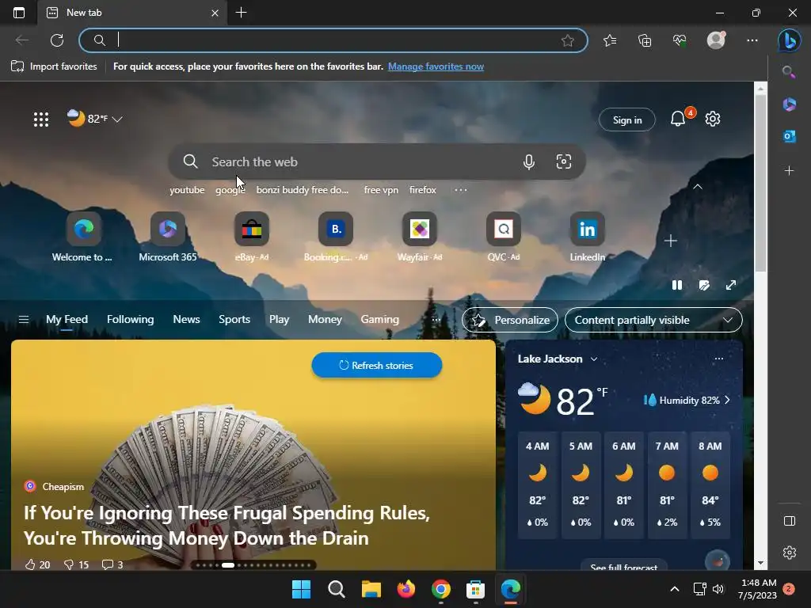Pause the background video
The height and width of the screenshot is (608, 811).
(x=676, y=285)
